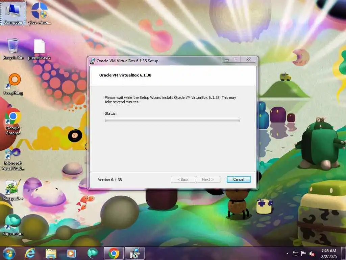Click the VirtualBox setup title bar icon
Viewport: 346px width, 260px height.
click(x=93, y=61)
